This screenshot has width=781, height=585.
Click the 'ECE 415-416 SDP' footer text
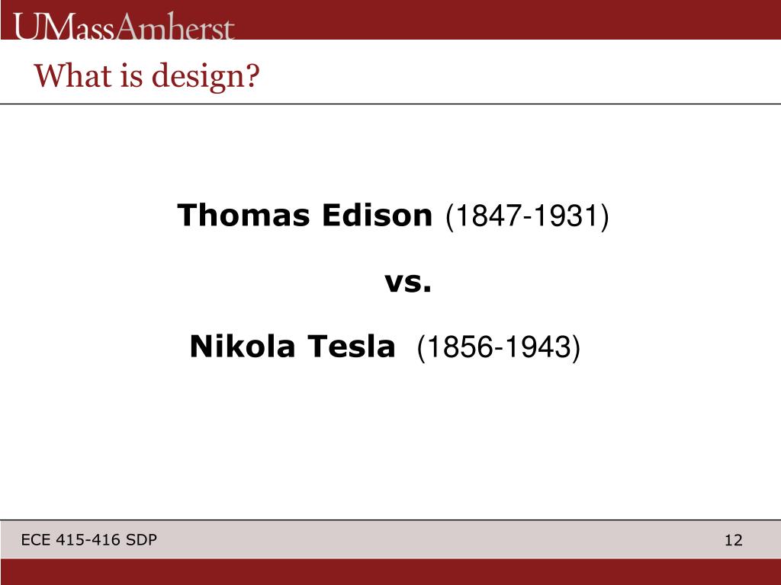88,539
